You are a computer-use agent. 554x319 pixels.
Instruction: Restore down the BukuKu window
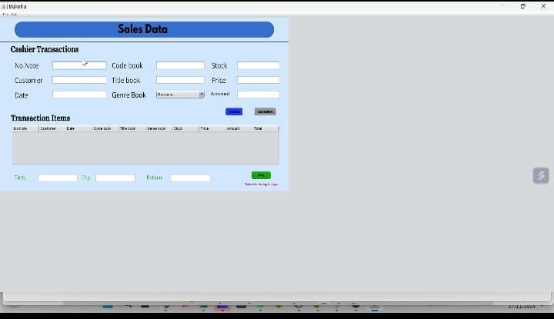[522, 6]
